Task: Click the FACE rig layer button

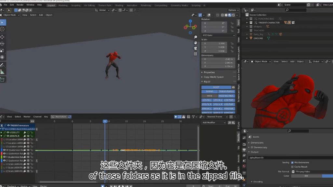Action: 209,96
